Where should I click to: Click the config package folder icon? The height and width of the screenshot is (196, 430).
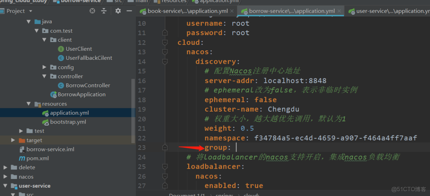click(x=53, y=67)
